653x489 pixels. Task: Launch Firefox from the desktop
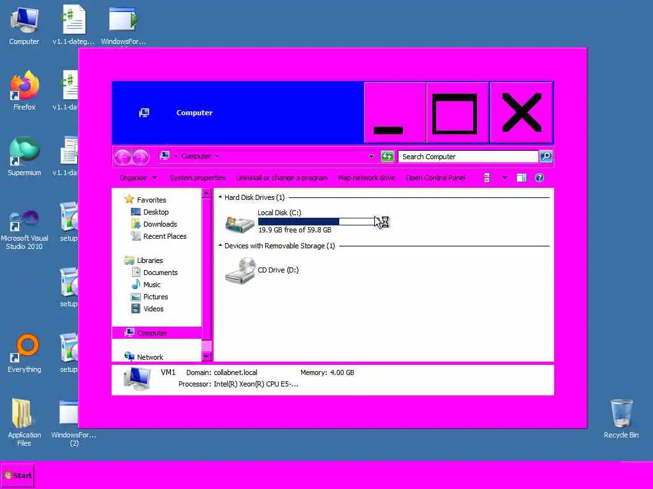24,90
